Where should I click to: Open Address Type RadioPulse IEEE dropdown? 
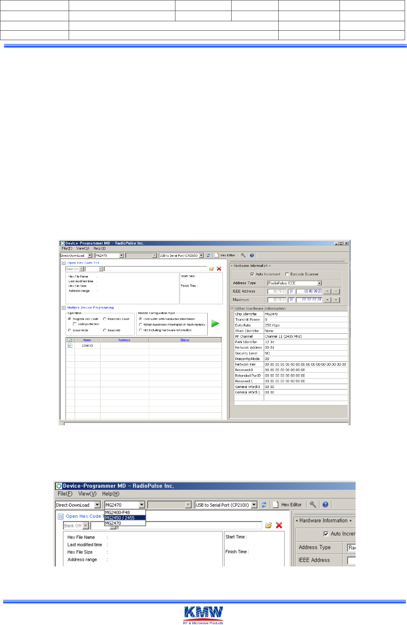[319, 283]
